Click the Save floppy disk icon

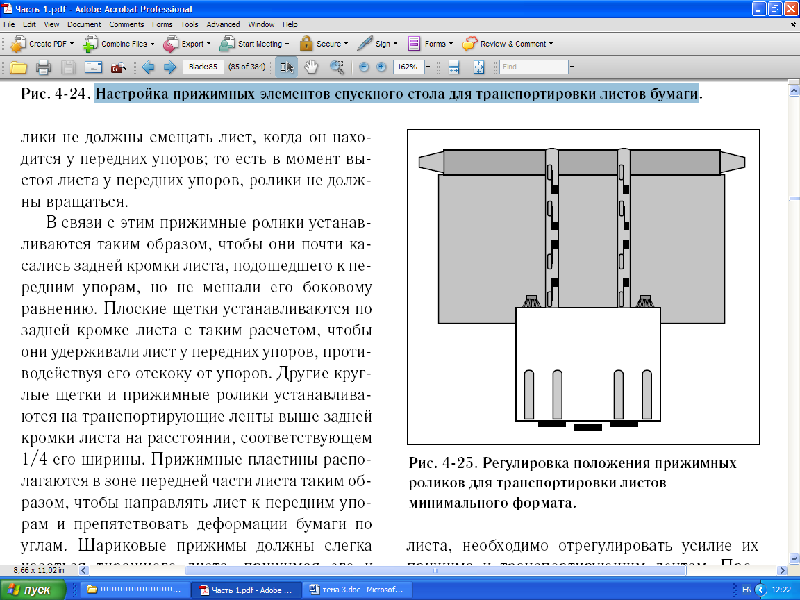click(x=68, y=67)
